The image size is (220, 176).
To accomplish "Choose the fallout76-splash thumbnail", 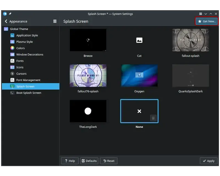I will (x=88, y=76).
